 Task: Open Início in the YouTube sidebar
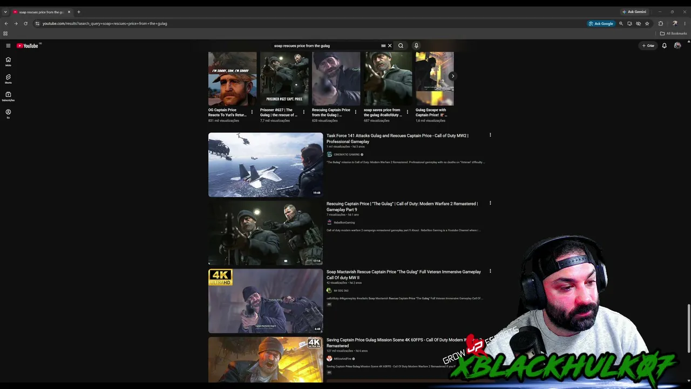(8, 61)
